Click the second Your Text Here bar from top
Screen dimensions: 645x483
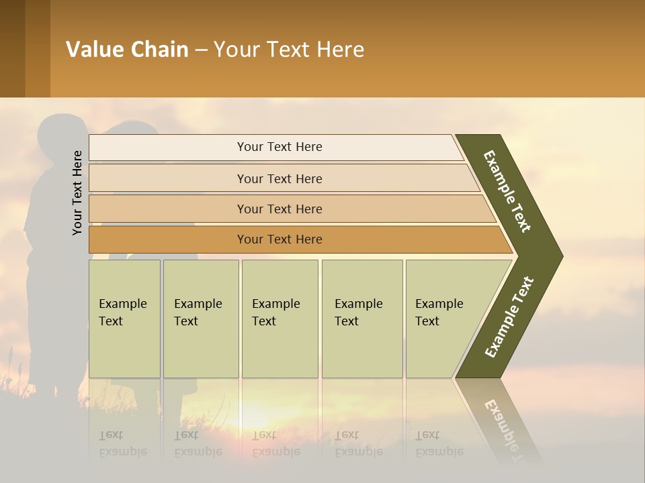pyautogui.click(x=284, y=178)
